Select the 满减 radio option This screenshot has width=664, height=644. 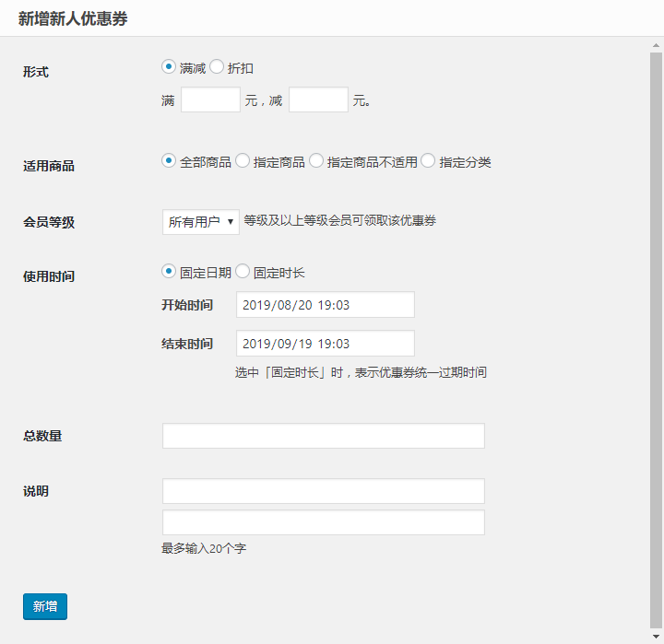169,67
